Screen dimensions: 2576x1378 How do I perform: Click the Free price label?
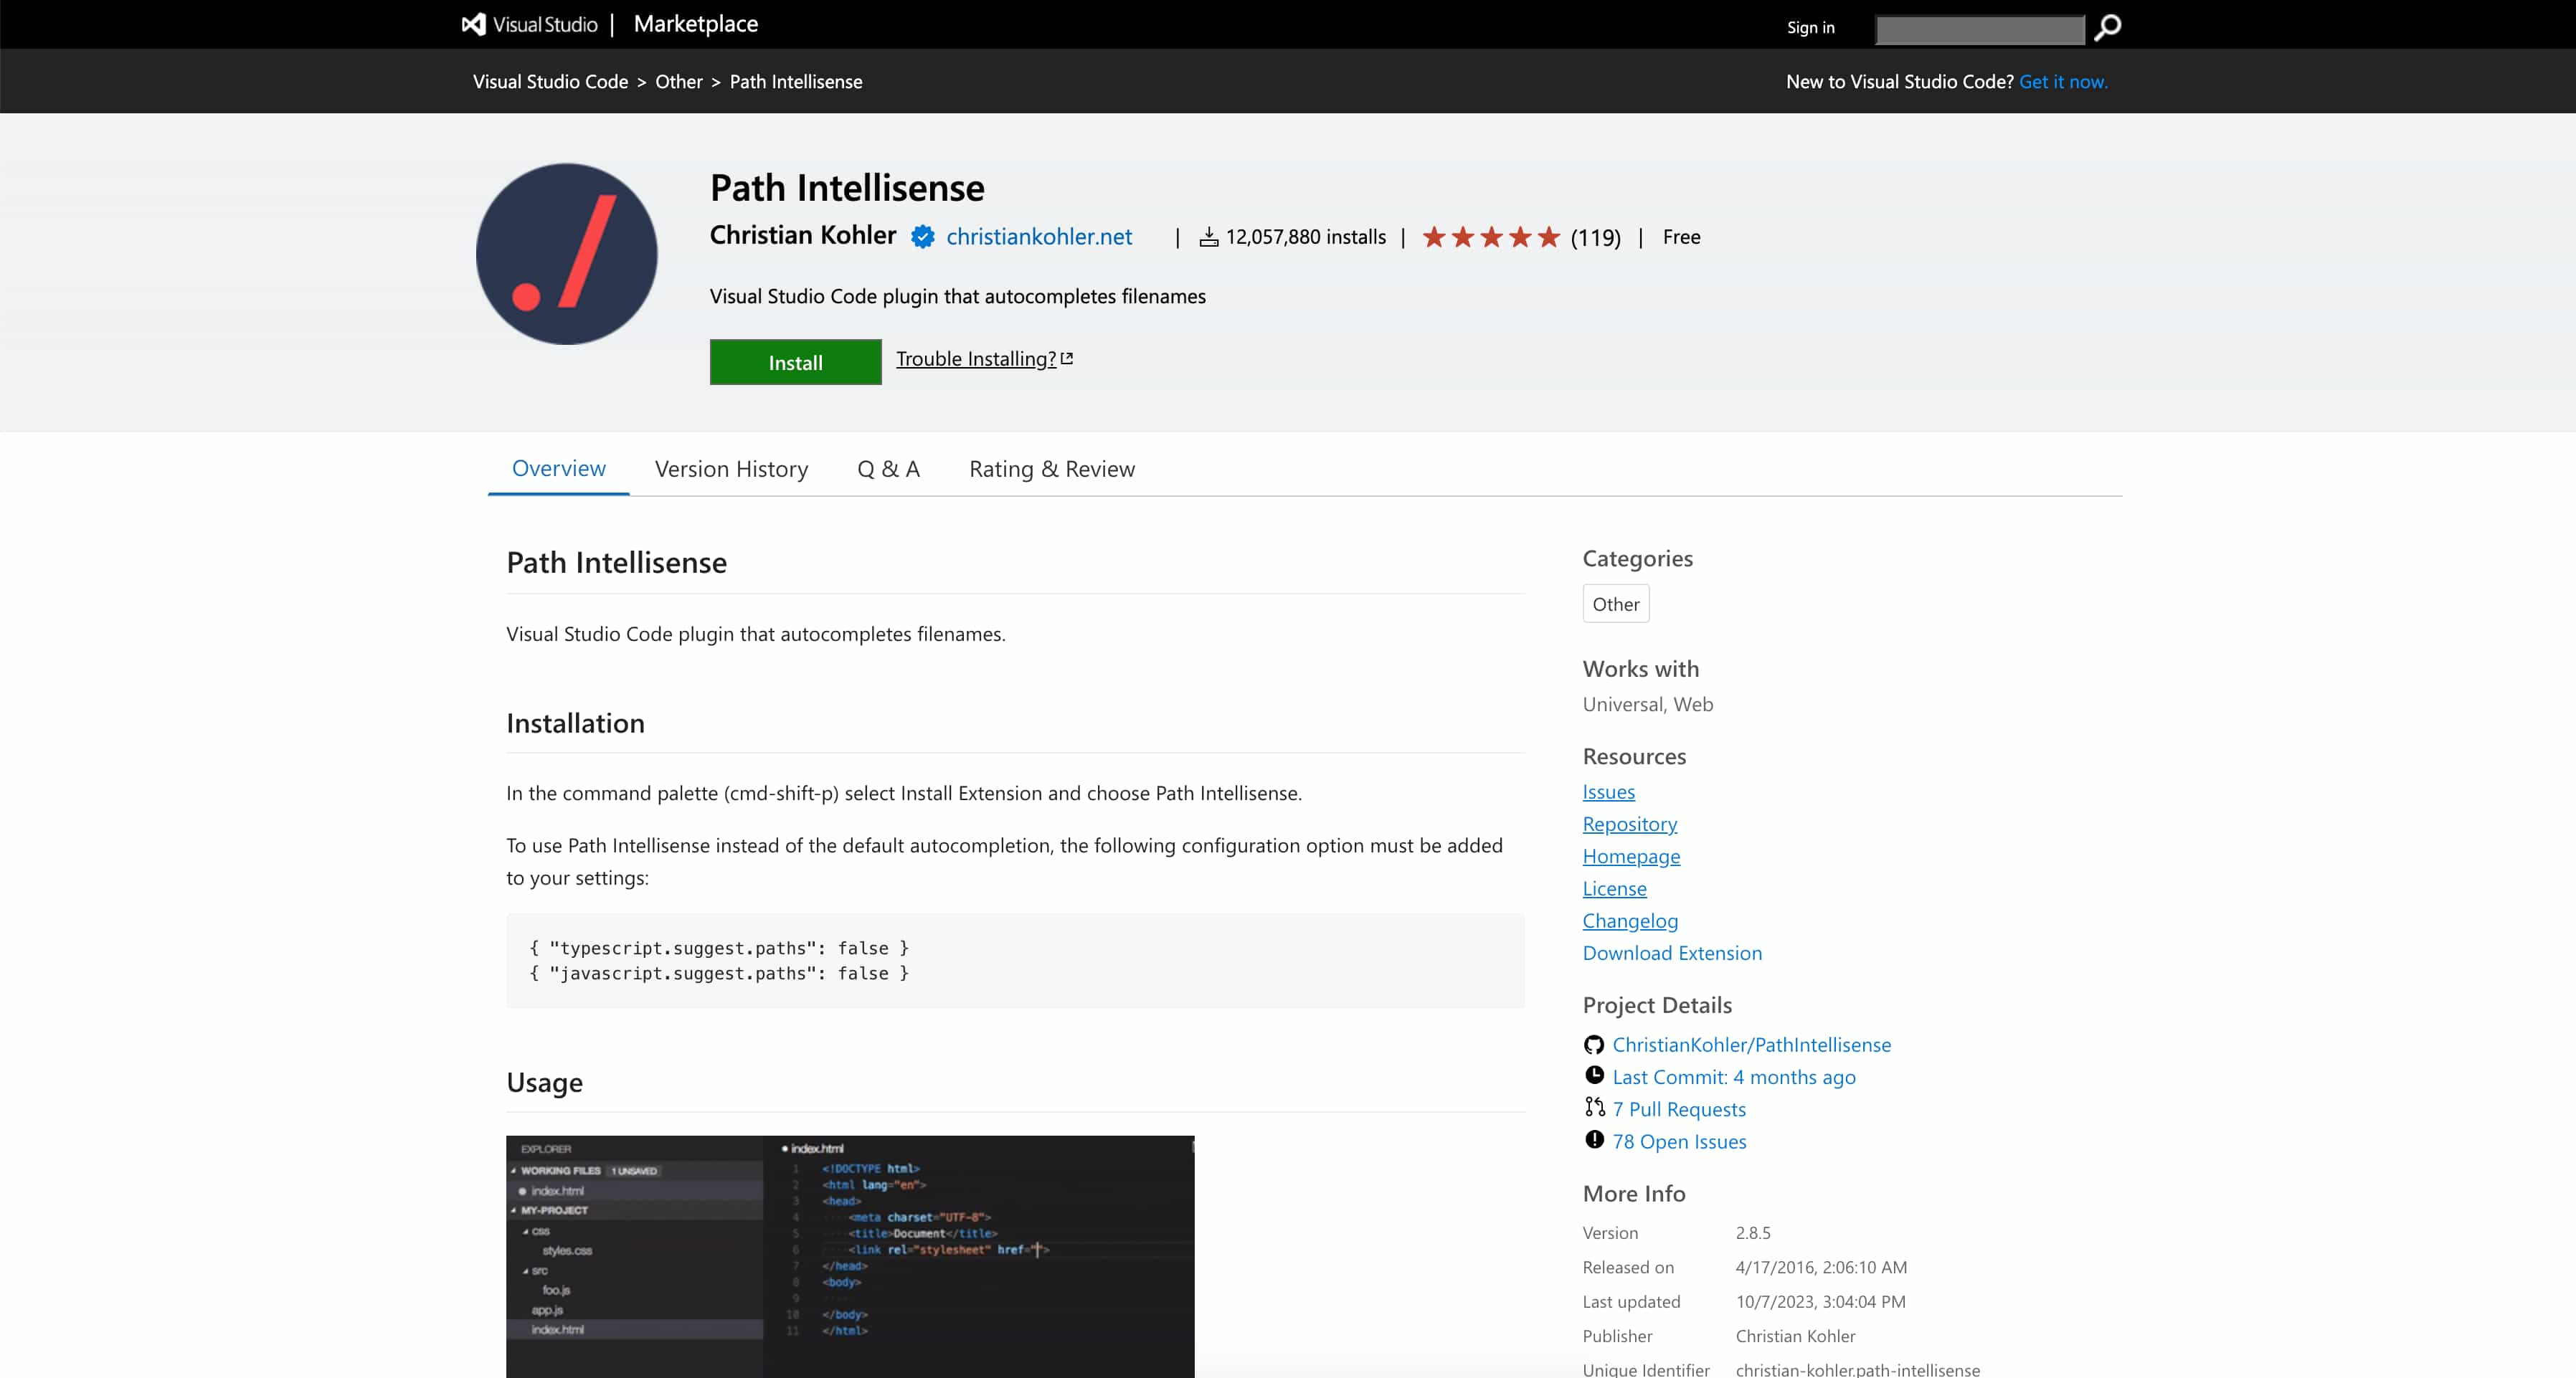(1682, 237)
